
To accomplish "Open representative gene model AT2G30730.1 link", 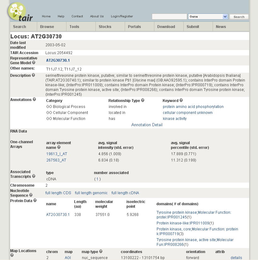I will point(58,60).
